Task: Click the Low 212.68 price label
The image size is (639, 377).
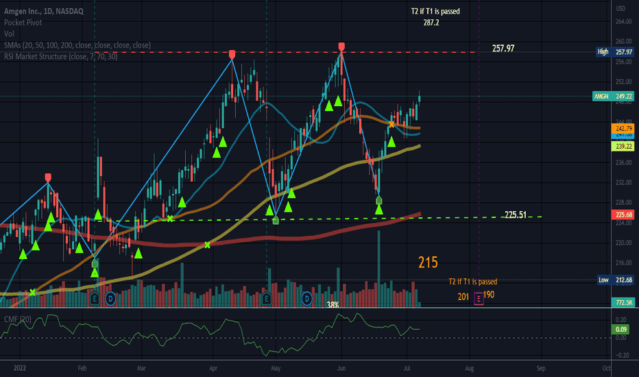Action: 616,280
